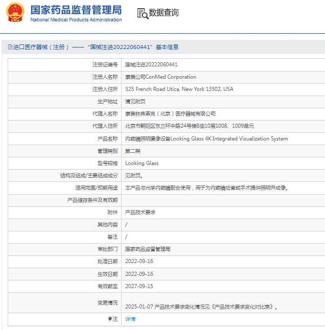Click the 结构及组成/主要组成成分 label
The width and height of the screenshot is (325, 330).
pos(89,175)
